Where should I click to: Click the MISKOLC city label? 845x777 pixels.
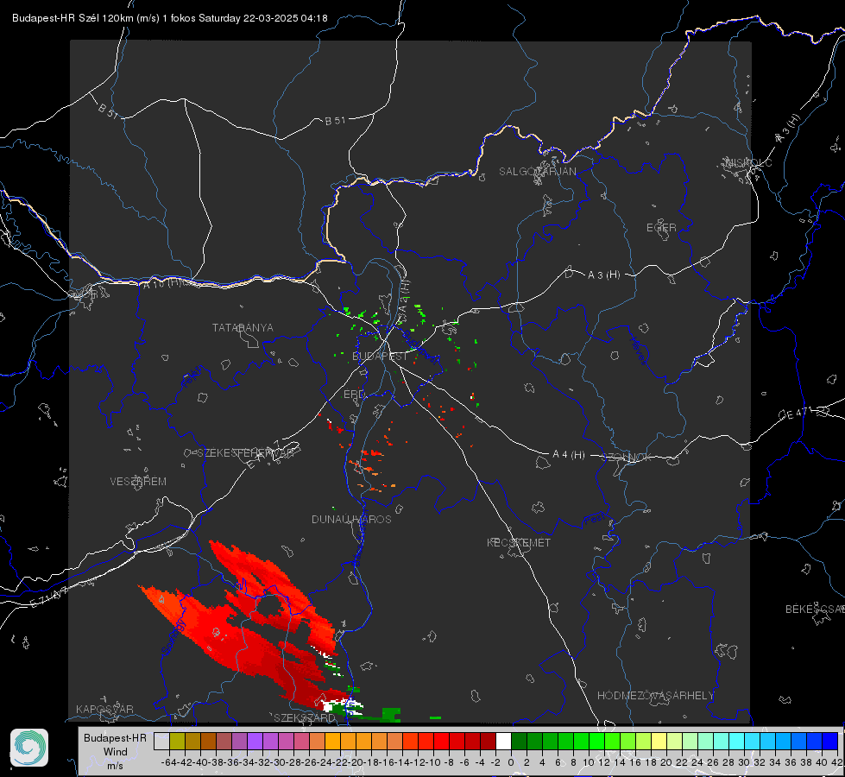(x=748, y=162)
